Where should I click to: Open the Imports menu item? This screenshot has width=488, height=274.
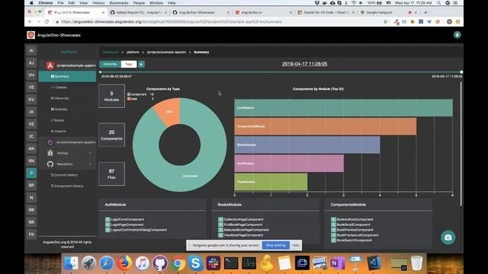59,132
